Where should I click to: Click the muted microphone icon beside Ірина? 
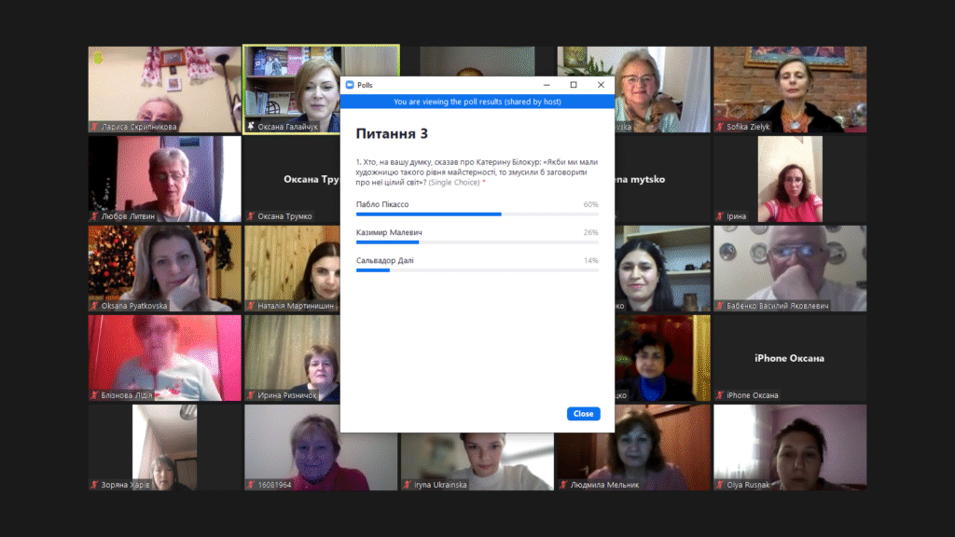pos(719,216)
